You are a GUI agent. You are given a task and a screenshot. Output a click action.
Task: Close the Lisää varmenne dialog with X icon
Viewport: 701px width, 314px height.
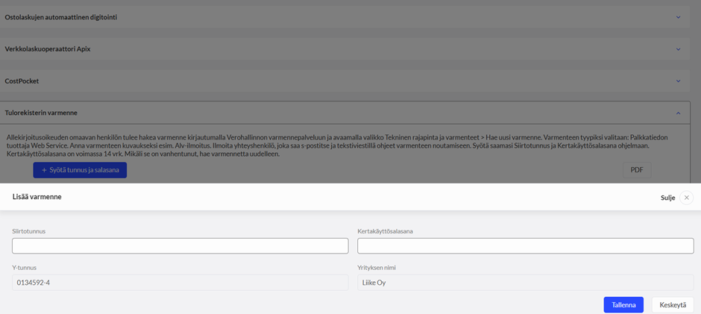(x=686, y=197)
